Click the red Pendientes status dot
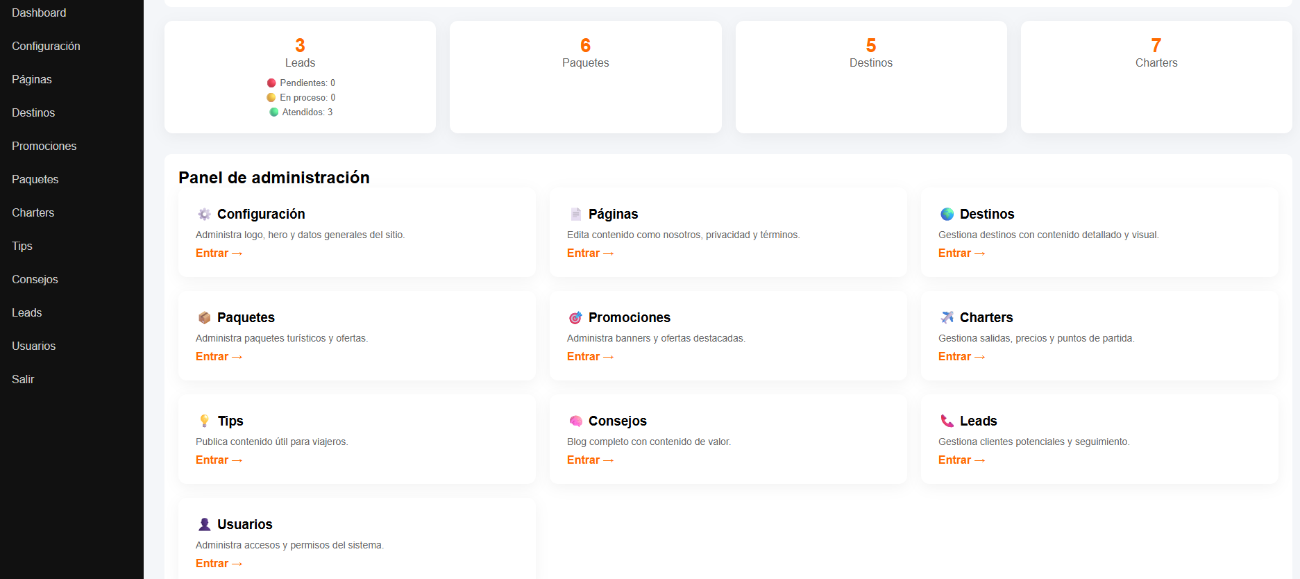This screenshot has width=1300, height=579. [271, 83]
